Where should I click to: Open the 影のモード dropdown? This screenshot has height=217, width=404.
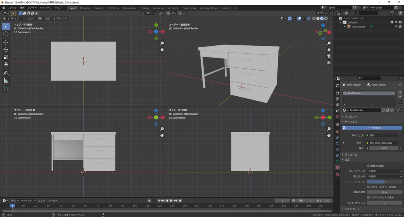tap(385, 176)
